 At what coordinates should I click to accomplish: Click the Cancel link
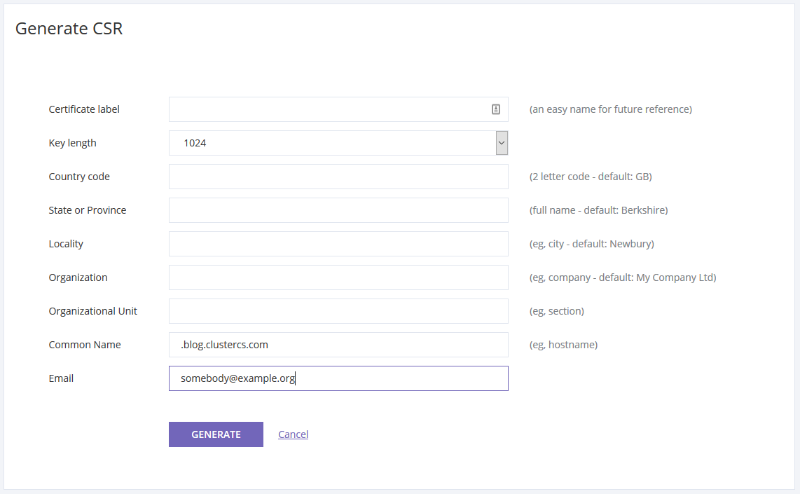[293, 434]
